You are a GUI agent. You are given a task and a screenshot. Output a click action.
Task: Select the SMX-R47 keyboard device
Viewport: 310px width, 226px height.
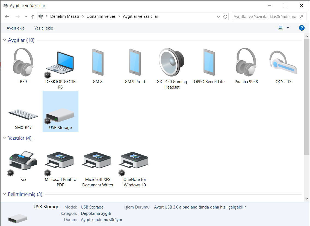23,115
